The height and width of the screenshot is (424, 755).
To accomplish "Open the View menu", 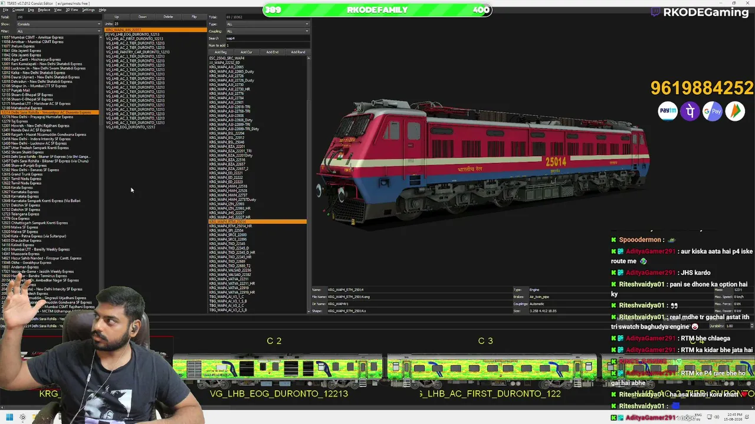I will point(58,10).
